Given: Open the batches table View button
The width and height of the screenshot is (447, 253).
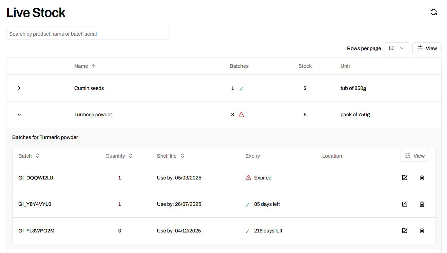Looking at the screenshot, I should (415, 156).
